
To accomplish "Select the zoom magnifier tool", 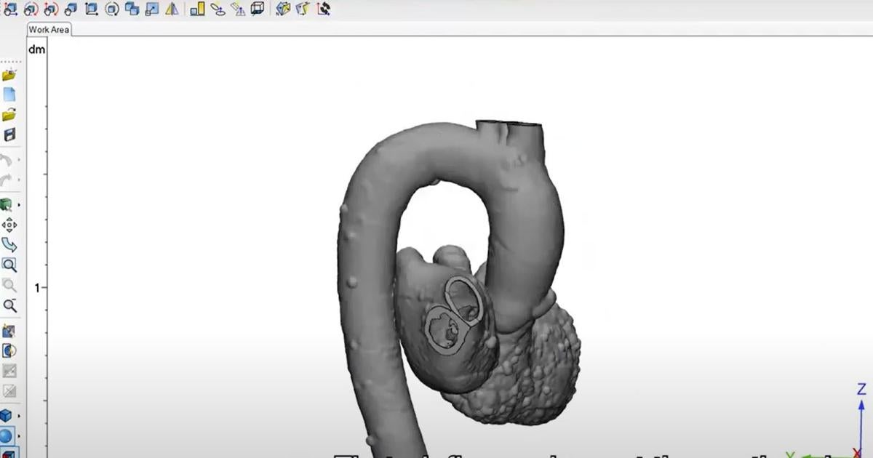I will [9, 265].
